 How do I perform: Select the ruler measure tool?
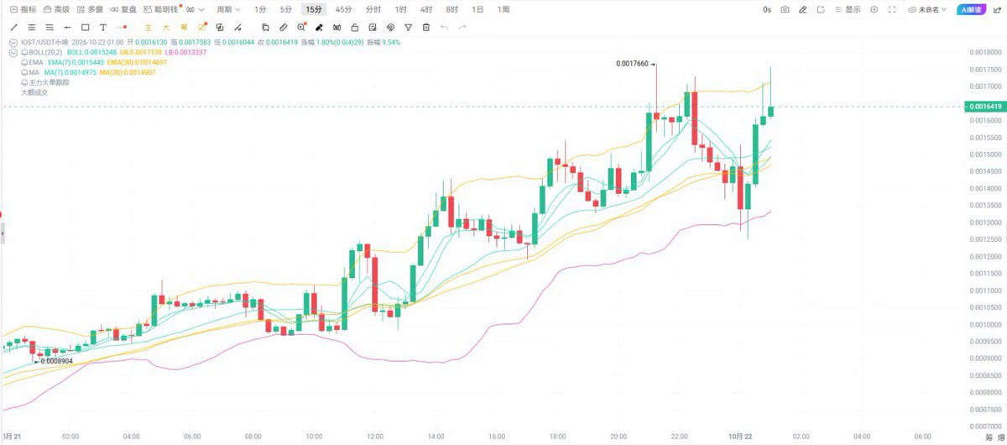pyautogui.click(x=283, y=28)
